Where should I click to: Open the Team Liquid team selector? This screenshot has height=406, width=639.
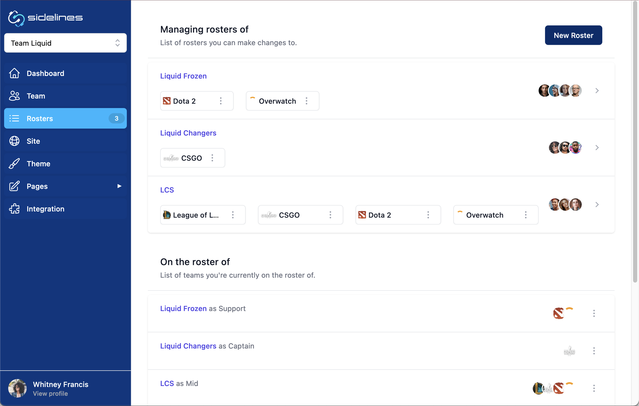[65, 43]
